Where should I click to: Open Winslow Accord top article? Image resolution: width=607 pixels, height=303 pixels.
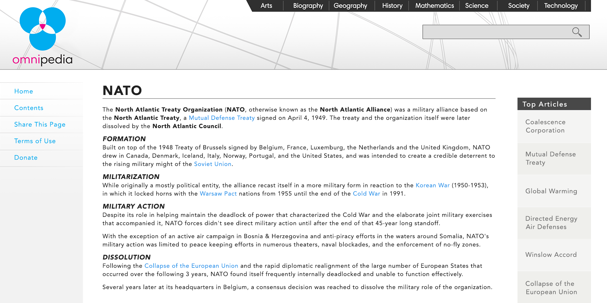click(x=554, y=255)
